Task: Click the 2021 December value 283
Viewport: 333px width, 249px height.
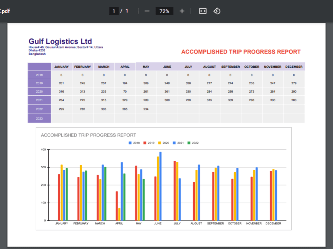Action: click(294, 100)
